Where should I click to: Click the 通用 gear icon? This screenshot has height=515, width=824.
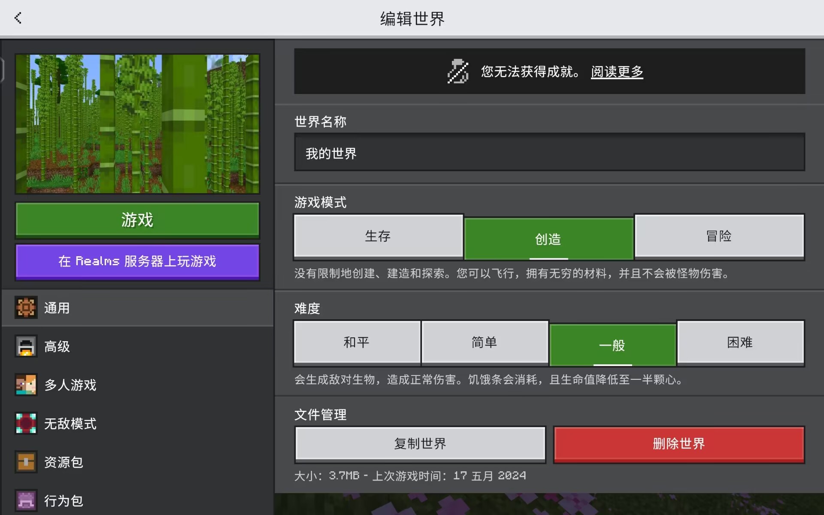tap(26, 308)
